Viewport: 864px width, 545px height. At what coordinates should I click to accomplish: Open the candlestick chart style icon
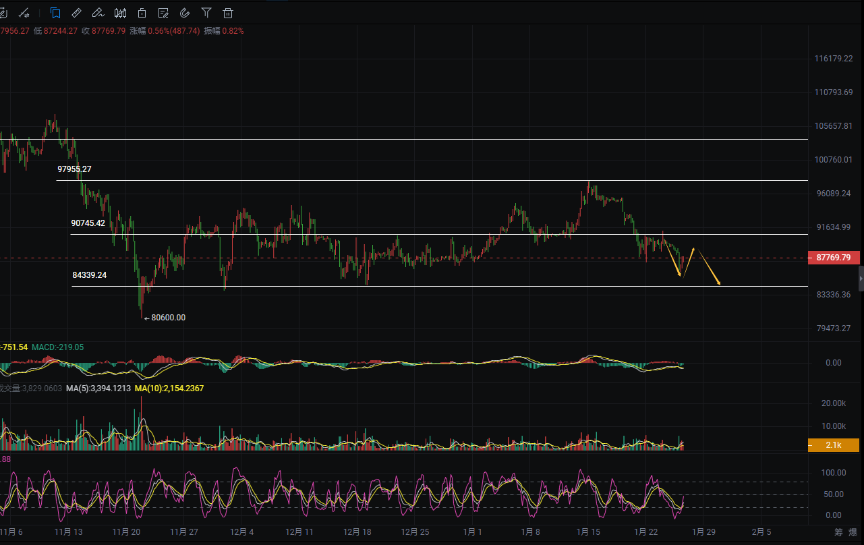[x=120, y=13]
